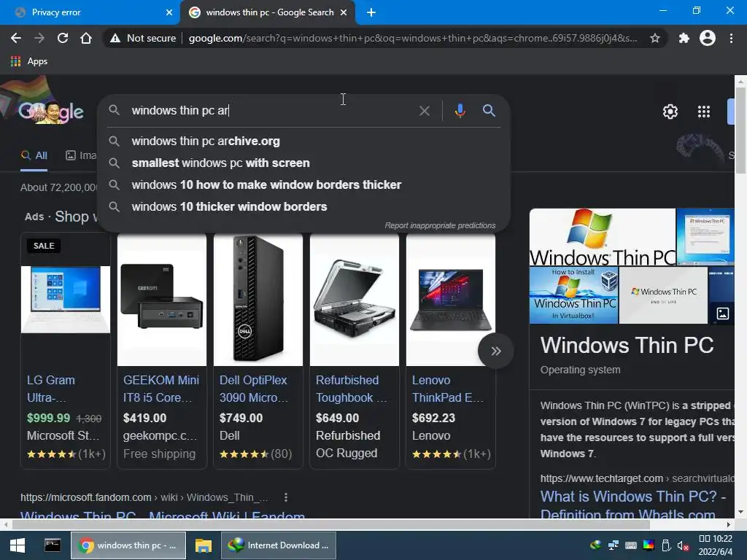
Task: Open the Lenovo ThinkPad ad
Action: (x=447, y=389)
